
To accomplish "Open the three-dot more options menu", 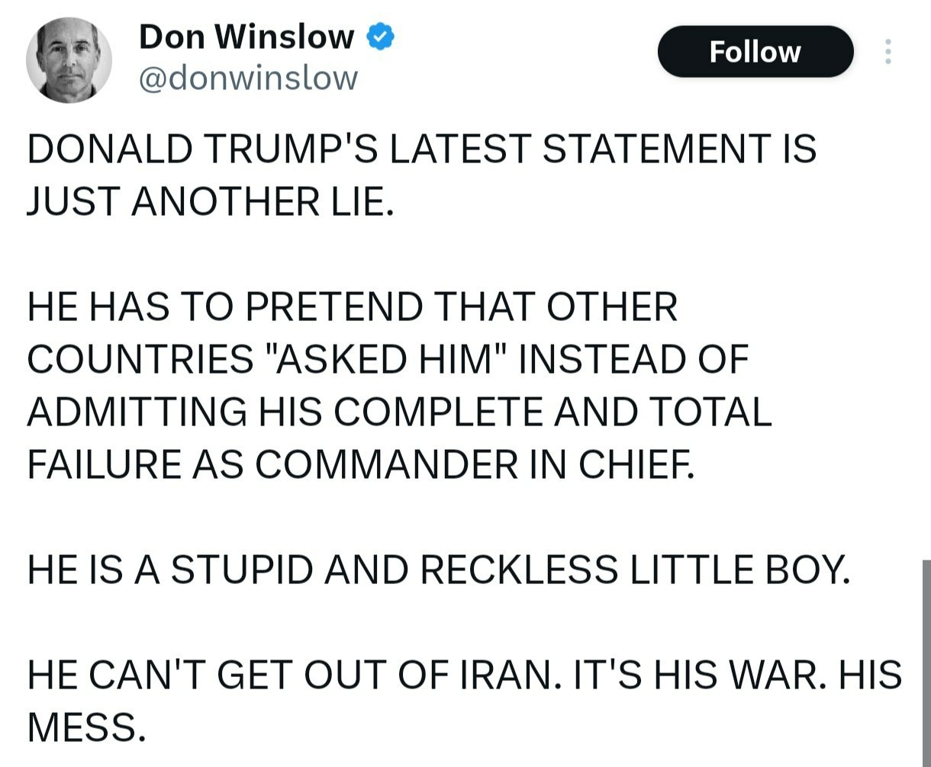I will [x=888, y=52].
